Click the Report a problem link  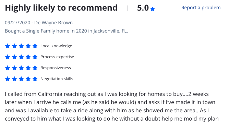201,8
